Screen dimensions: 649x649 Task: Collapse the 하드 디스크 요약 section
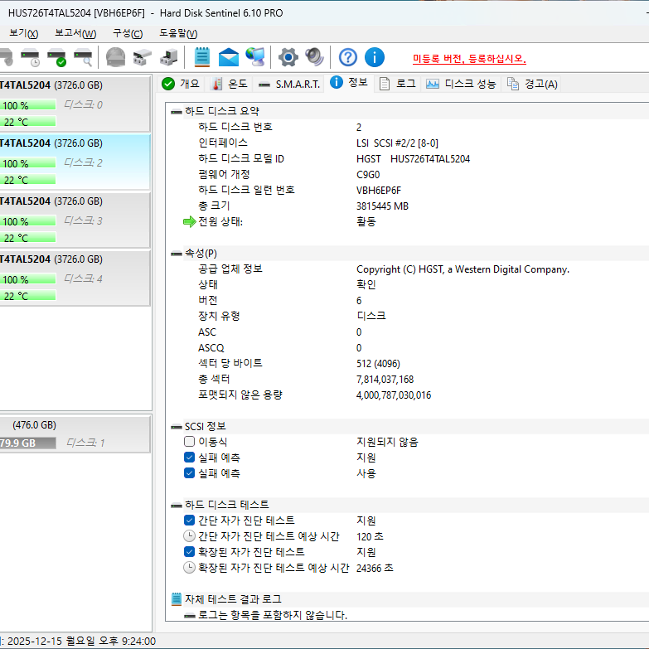pyautogui.click(x=177, y=112)
